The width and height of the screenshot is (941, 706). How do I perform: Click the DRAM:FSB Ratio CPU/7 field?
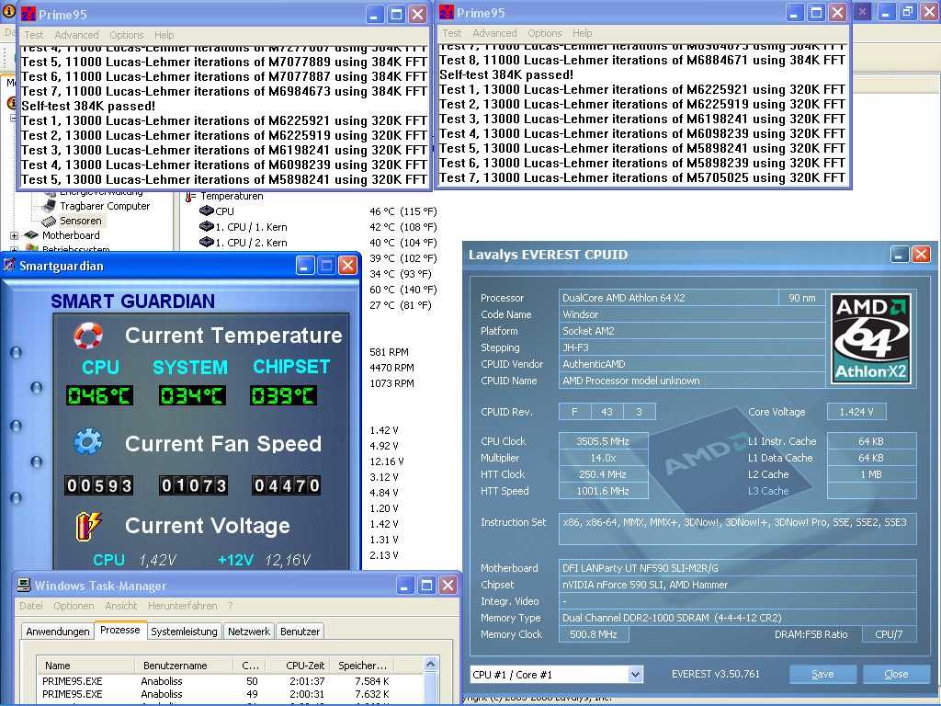(889, 634)
